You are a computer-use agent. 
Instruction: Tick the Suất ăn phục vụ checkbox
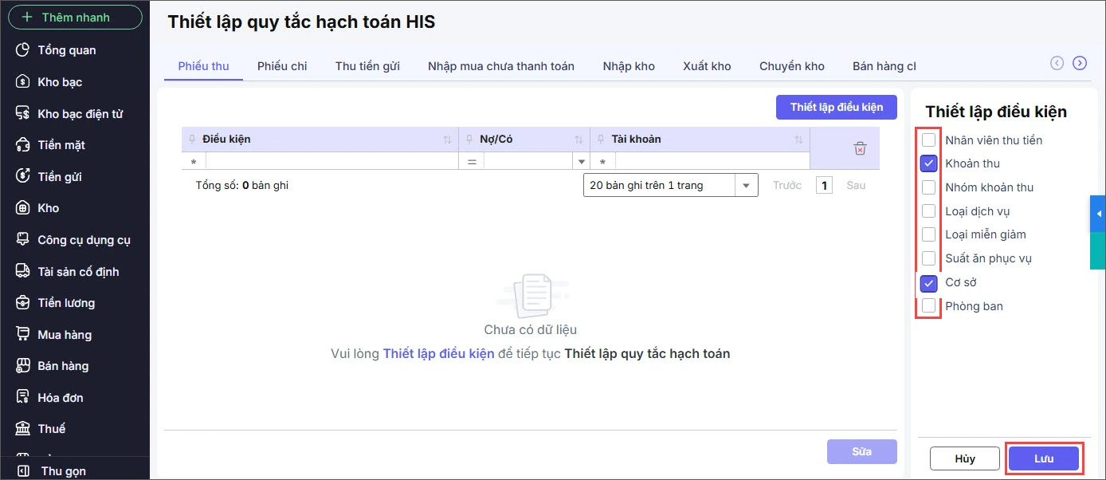click(x=929, y=258)
